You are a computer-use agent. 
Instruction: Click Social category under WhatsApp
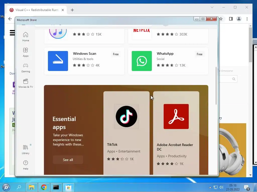coord(160,59)
